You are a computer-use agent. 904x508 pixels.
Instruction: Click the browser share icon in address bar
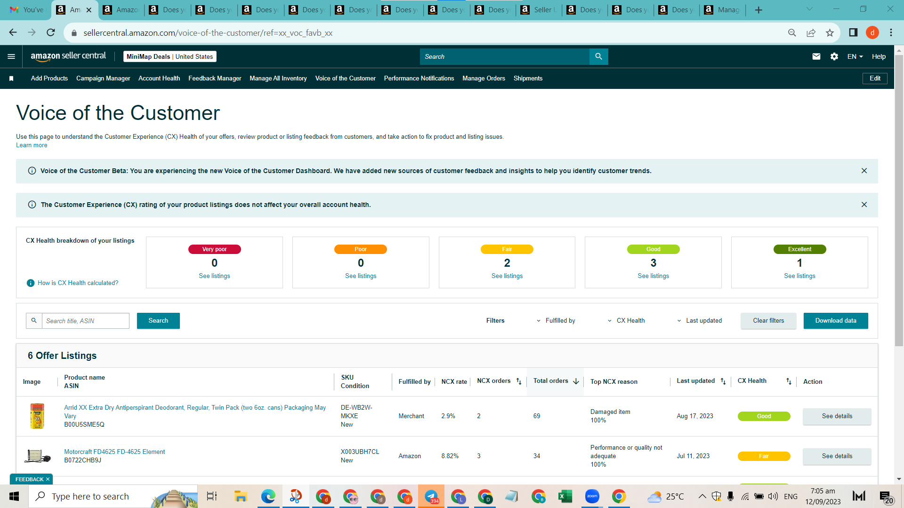(811, 33)
